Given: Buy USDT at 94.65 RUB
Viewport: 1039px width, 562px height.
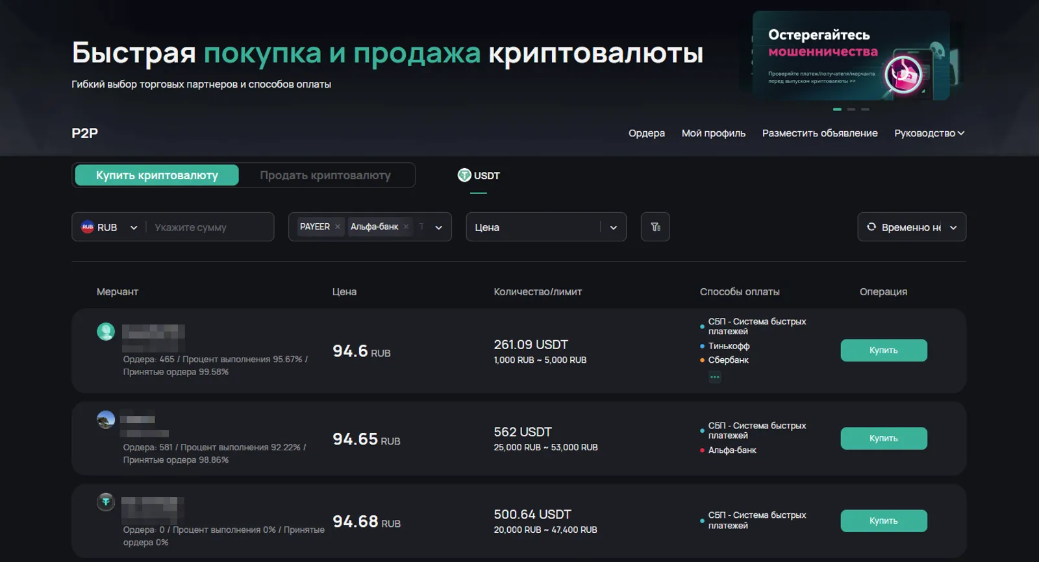Looking at the screenshot, I should point(884,439).
